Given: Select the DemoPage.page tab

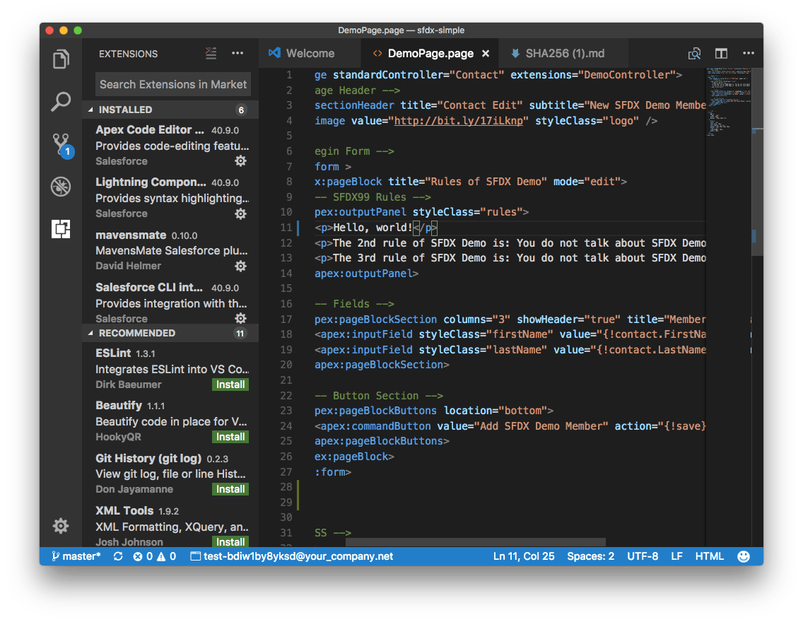Looking at the screenshot, I should pos(430,53).
